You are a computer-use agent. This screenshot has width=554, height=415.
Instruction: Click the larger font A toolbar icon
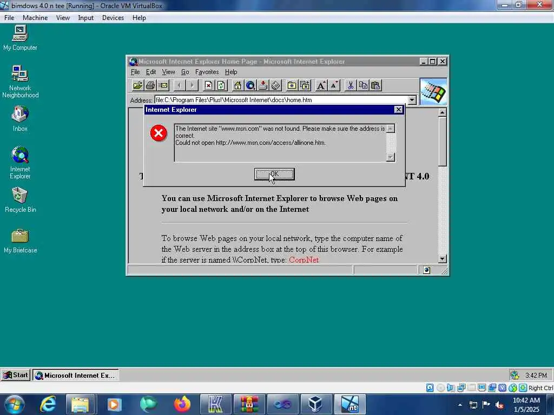click(x=321, y=85)
